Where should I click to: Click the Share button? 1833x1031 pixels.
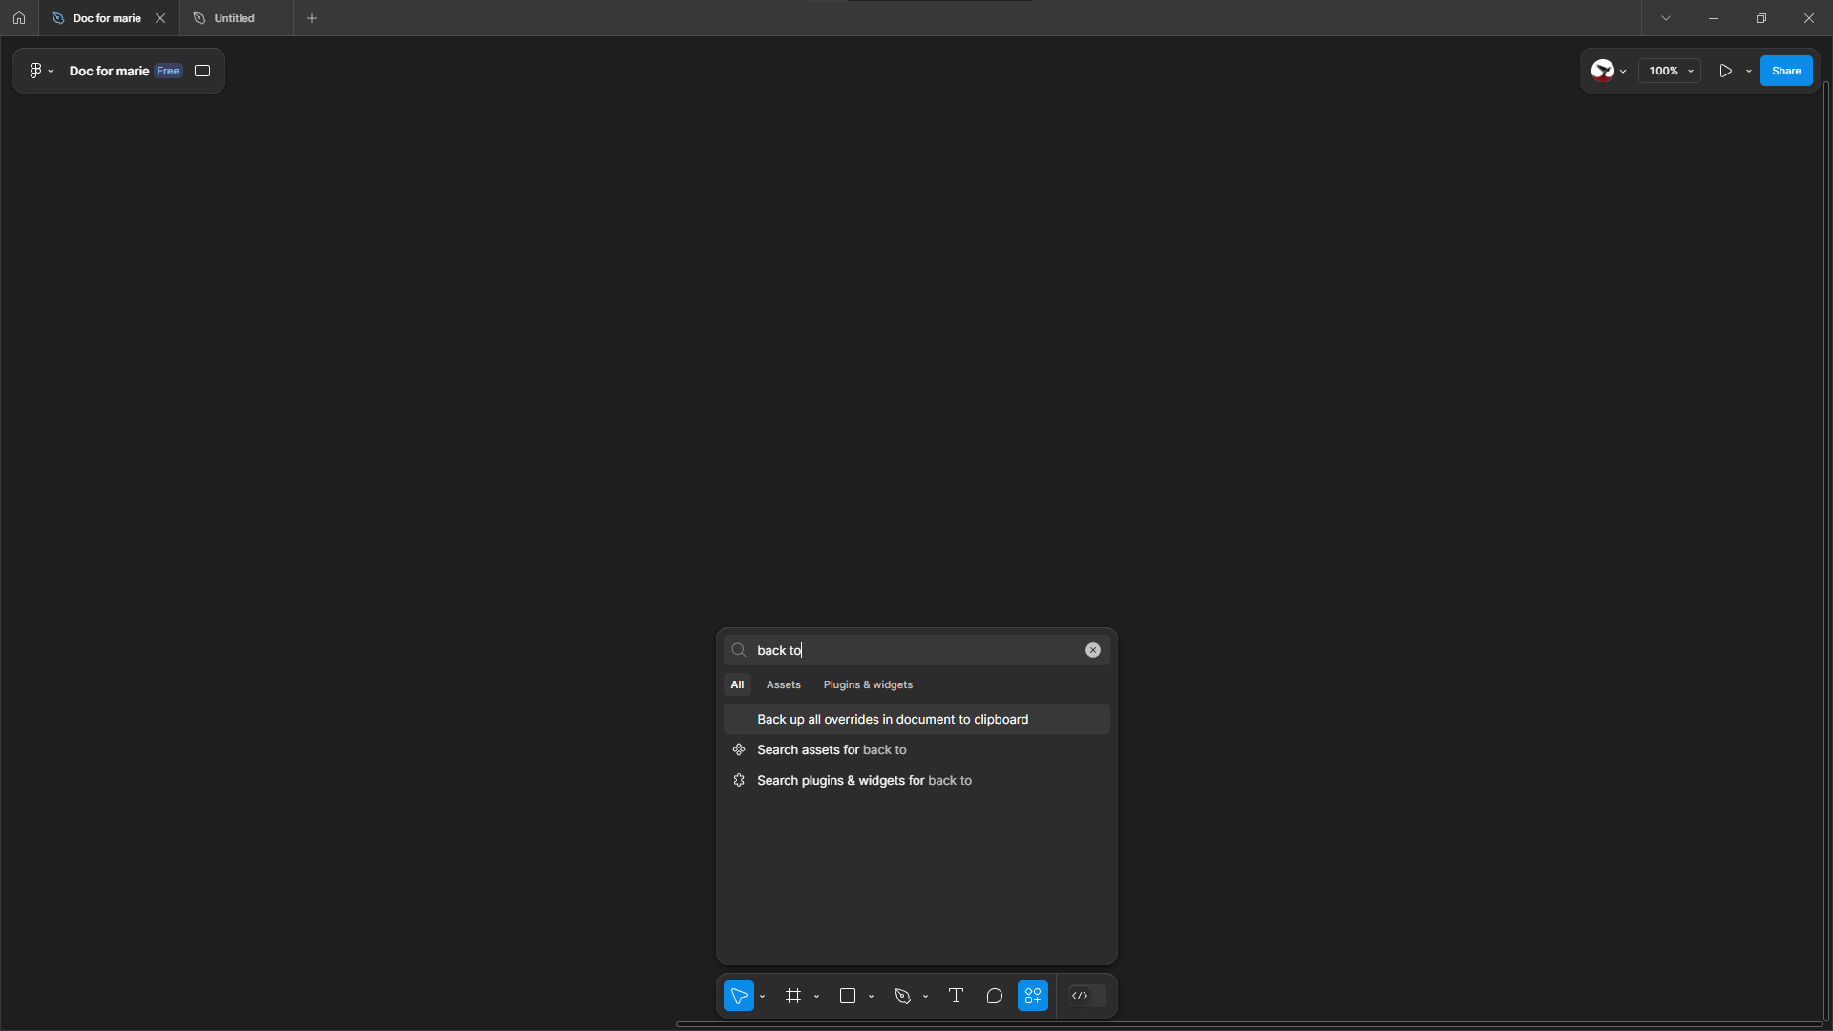tap(1786, 71)
